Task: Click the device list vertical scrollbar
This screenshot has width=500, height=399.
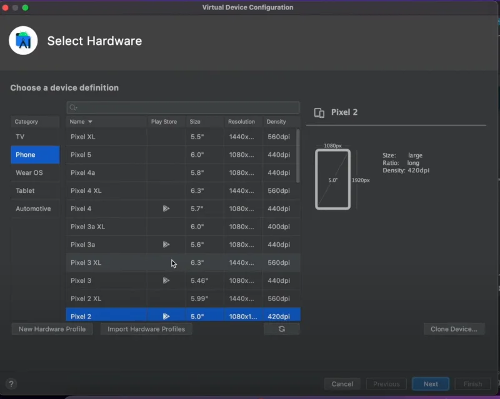Action: (297, 156)
